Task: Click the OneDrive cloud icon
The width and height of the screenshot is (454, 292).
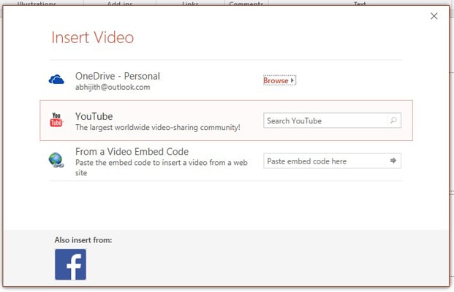Action: [56, 80]
